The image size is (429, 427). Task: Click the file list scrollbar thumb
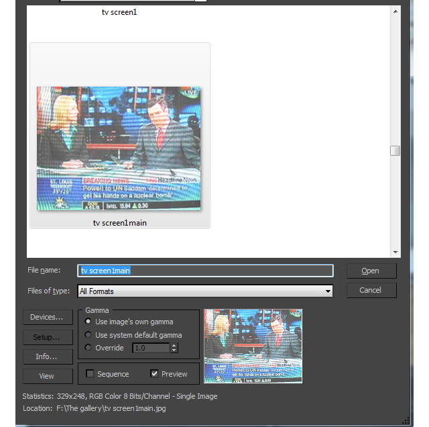(395, 150)
